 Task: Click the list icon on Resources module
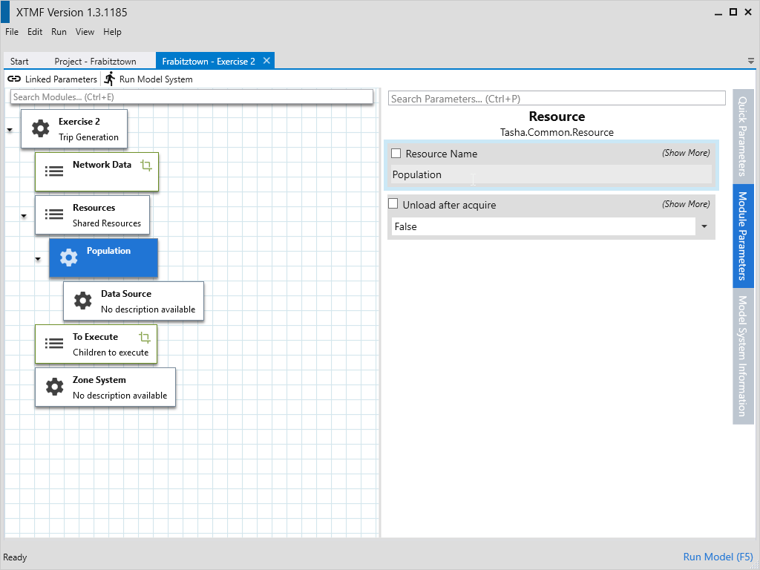coord(54,214)
